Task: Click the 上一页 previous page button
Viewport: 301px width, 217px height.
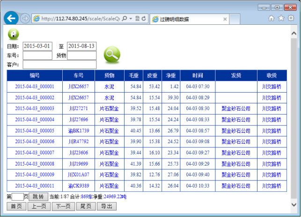Action: [x=39, y=206]
